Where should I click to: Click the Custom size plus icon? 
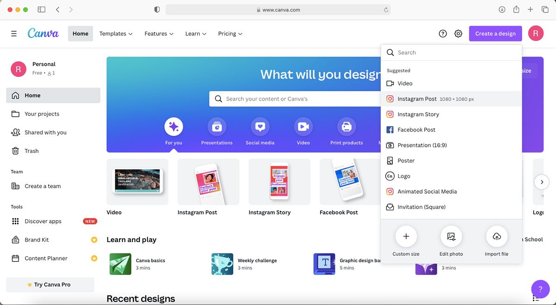(406, 236)
